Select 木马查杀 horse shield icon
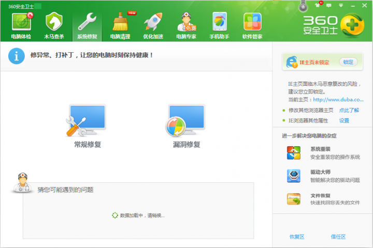Screen dimensions: 373x248 tap(54, 22)
